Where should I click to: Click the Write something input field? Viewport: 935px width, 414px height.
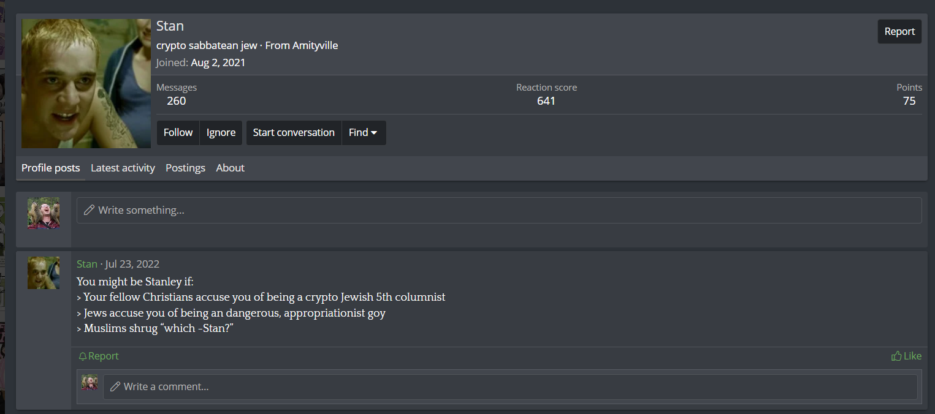499,210
